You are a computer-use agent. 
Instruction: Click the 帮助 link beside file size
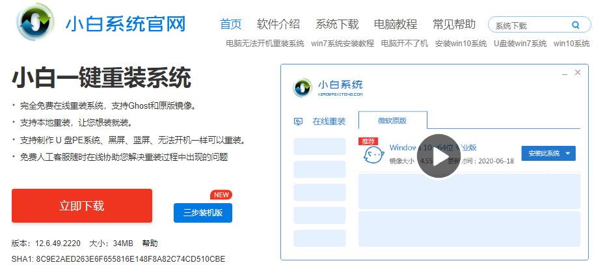tap(150, 244)
